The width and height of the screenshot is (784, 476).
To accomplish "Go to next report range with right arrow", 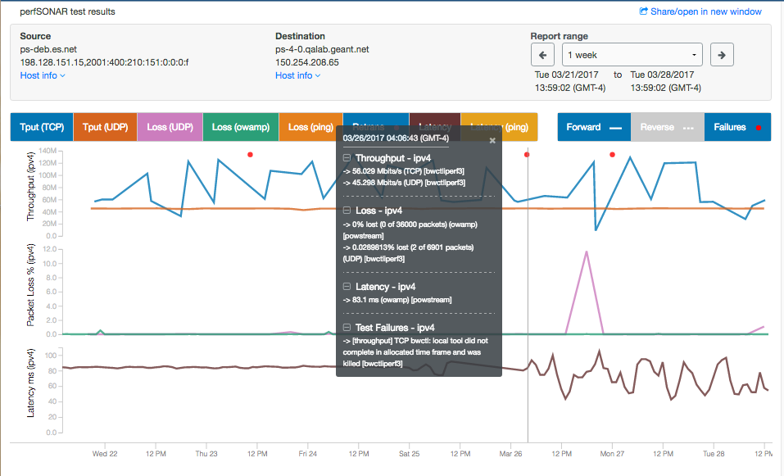I will [x=722, y=55].
